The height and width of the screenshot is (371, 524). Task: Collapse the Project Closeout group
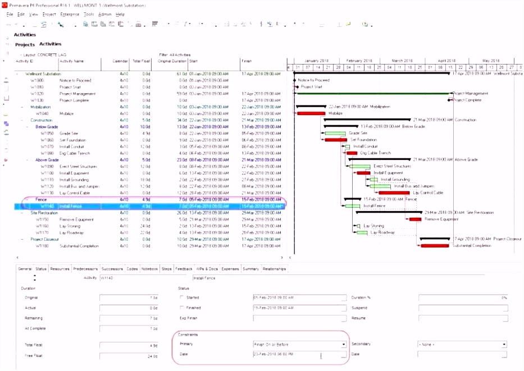pos(22,240)
